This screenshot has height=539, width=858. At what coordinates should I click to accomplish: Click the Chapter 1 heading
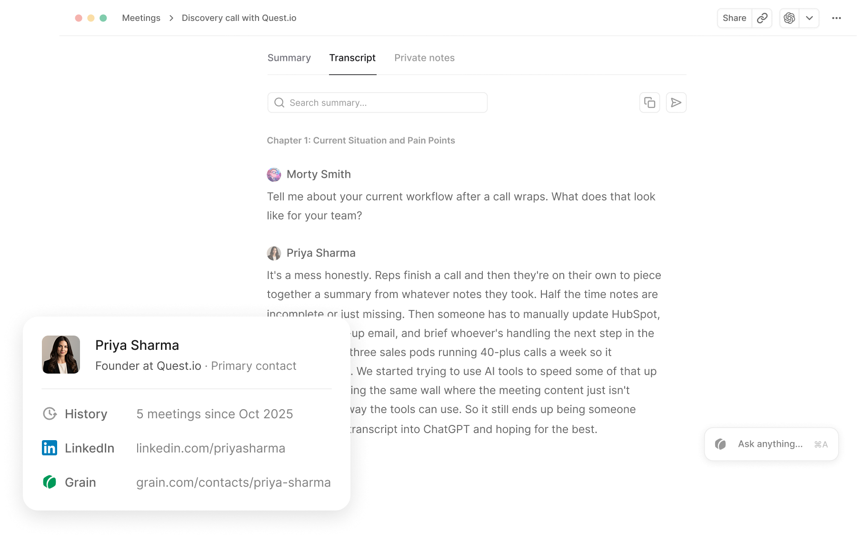coord(361,141)
